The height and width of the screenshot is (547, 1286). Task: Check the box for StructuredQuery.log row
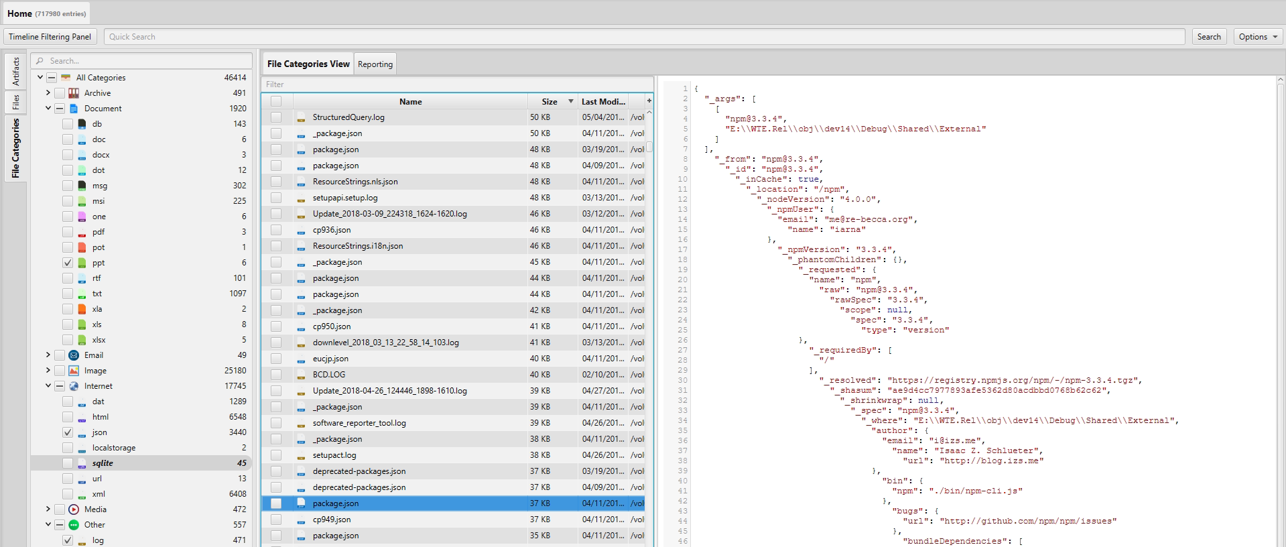(x=276, y=117)
